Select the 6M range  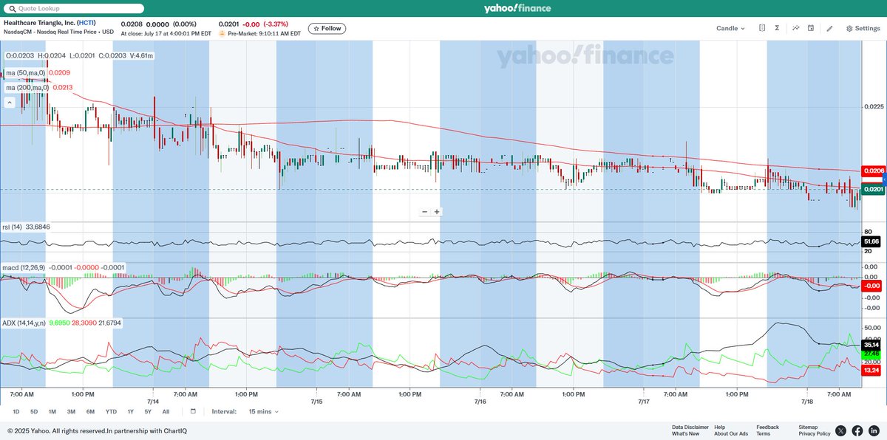click(x=90, y=411)
